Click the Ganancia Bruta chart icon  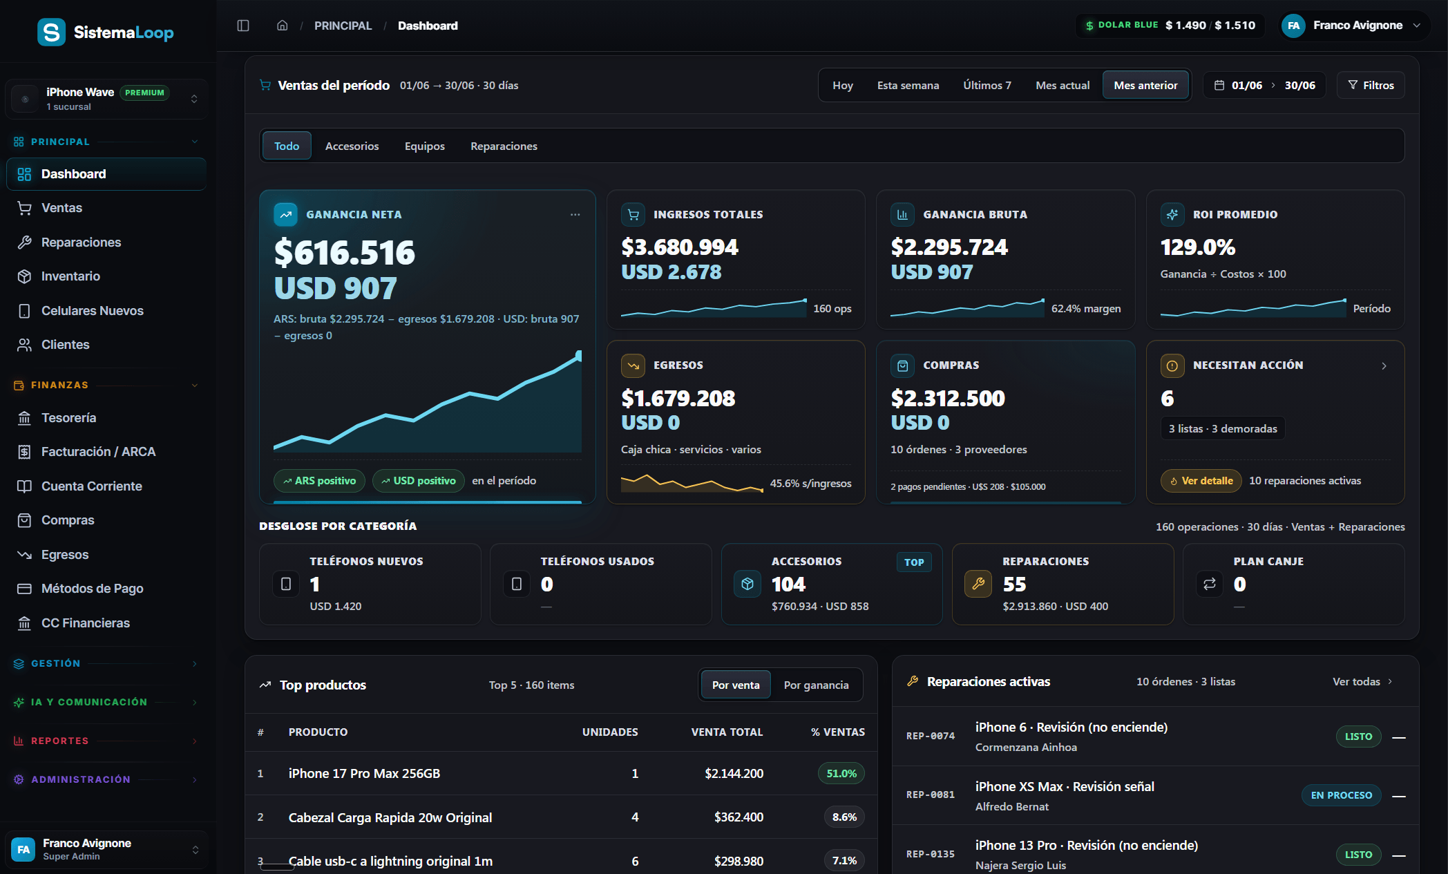click(902, 215)
